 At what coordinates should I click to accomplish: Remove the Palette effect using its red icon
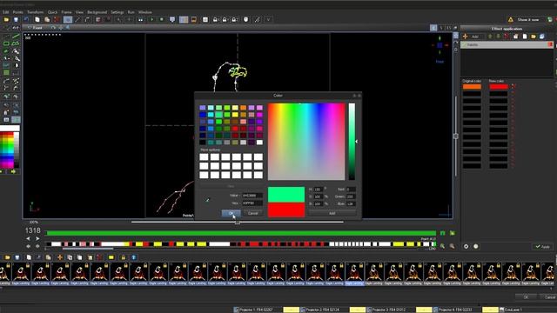pyautogui.click(x=550, y=44)
